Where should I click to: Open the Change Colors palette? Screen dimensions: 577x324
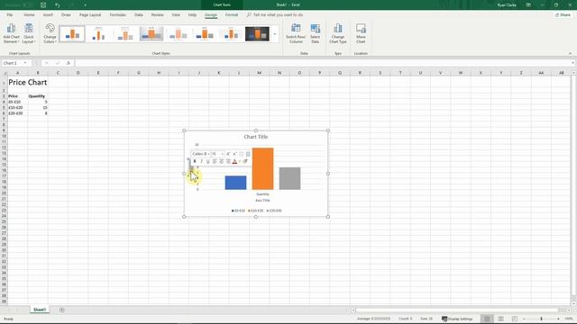tap(50, 33)
